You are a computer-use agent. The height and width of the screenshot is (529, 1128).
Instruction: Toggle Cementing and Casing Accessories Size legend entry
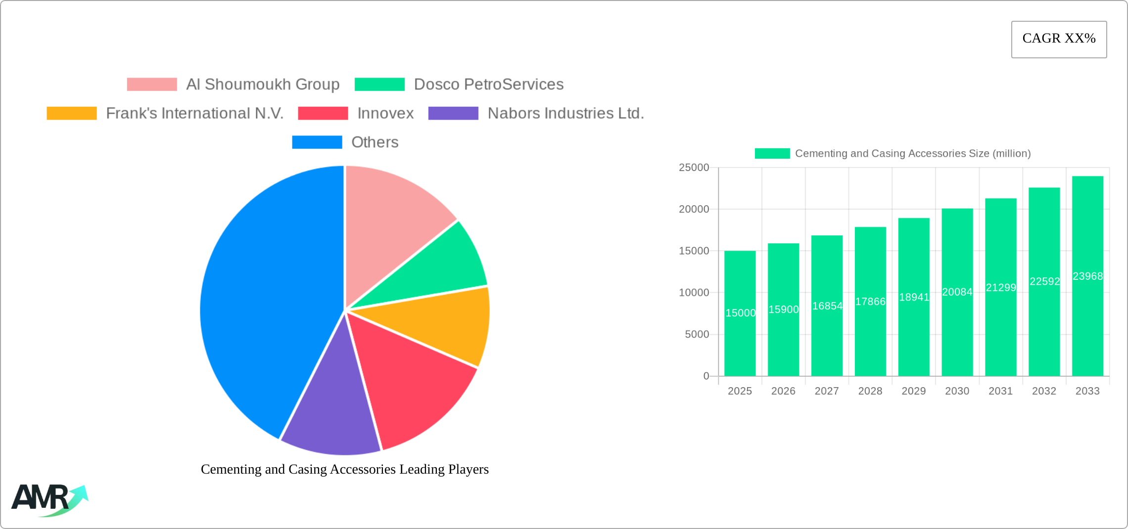773,154
